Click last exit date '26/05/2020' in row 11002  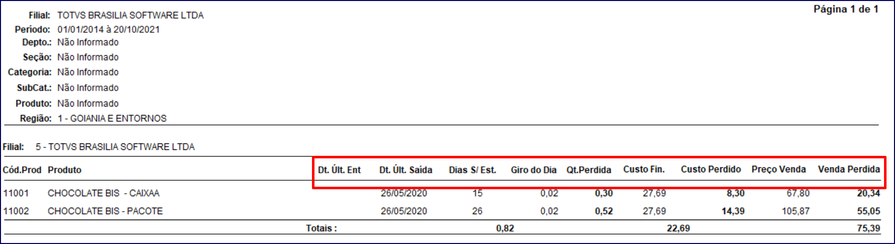[x=404, y=211]
